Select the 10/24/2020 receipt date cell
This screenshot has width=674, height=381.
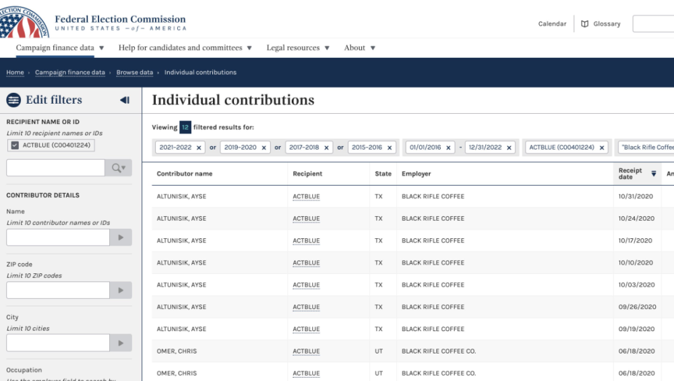pyautogui.click(x=637, y=219)
